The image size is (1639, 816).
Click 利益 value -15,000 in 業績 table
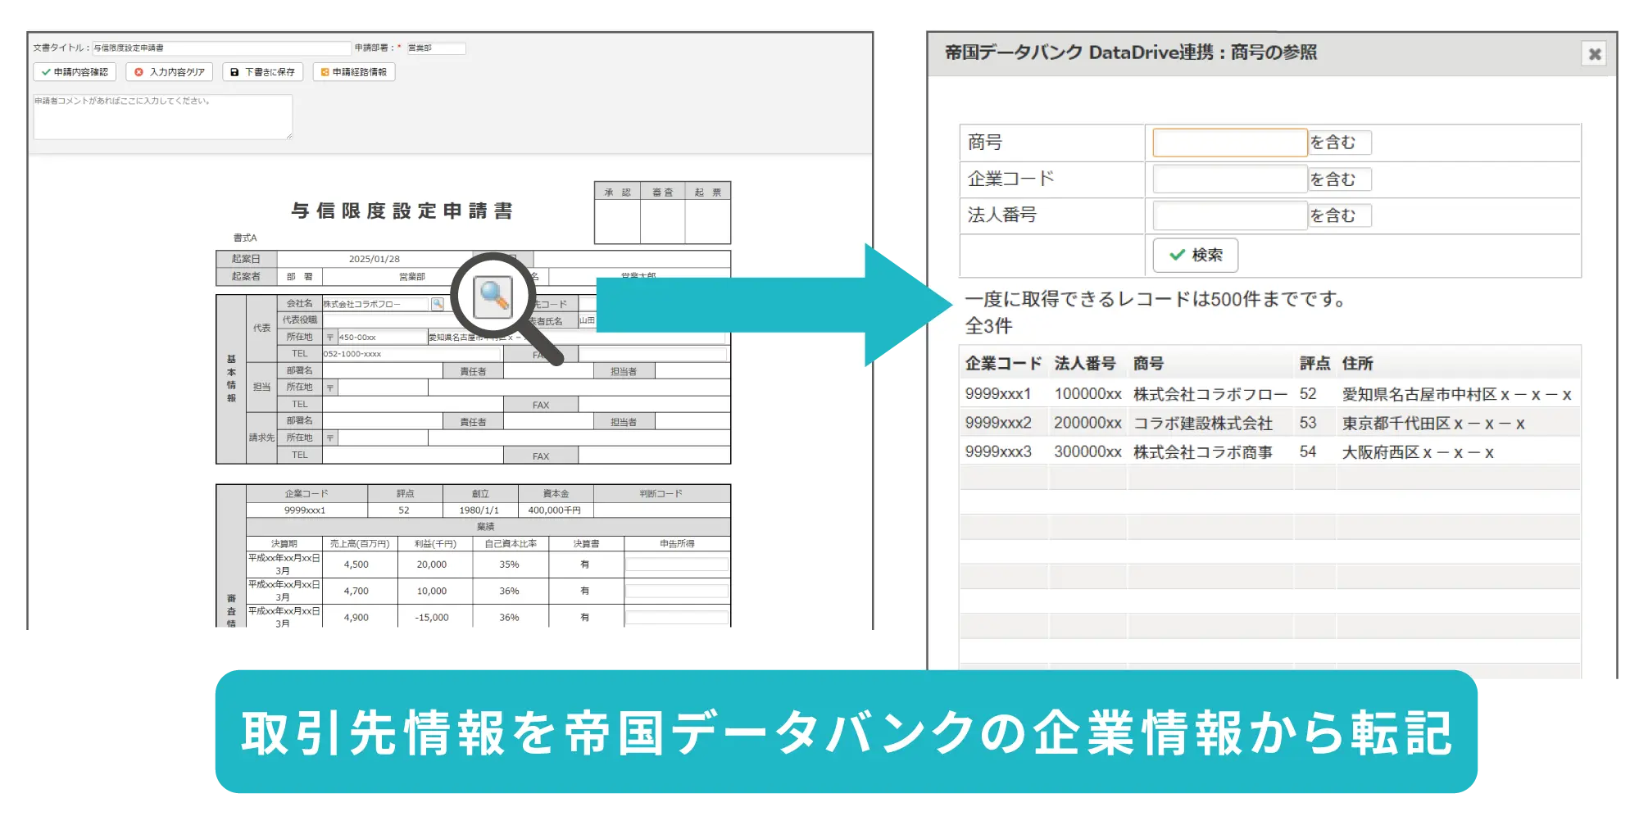click(x=432, y=617)
